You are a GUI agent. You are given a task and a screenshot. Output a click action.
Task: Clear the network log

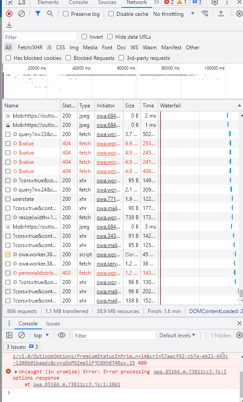tap(22, 14)
